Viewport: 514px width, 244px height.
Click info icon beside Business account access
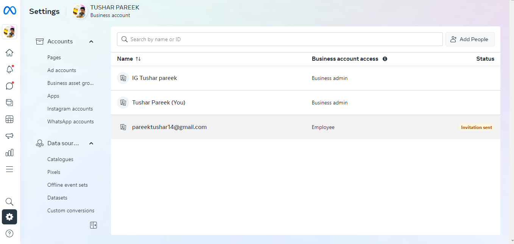[x=385, y=59]
